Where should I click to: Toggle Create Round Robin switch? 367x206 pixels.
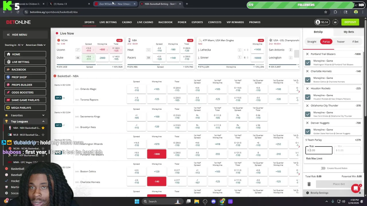(323, 168)
